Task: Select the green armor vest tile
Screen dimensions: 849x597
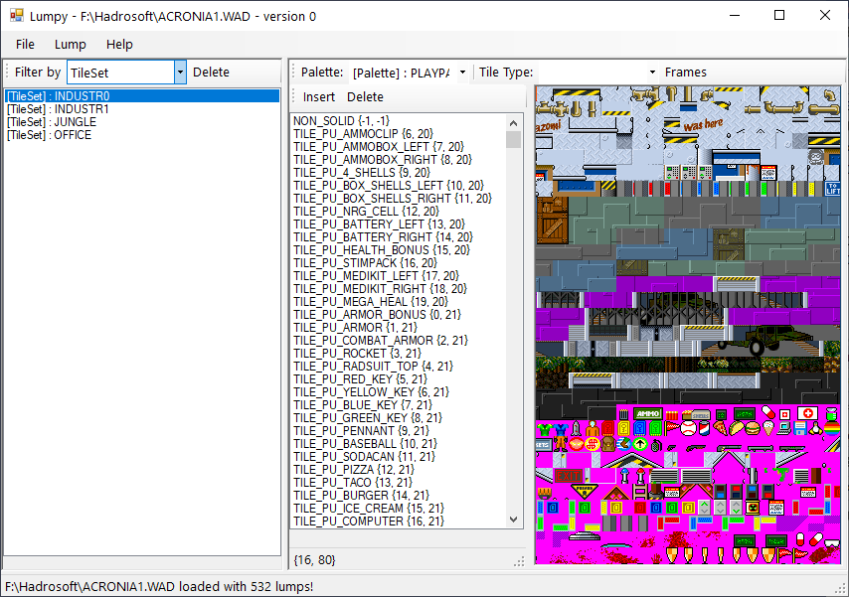Action: pyautogui.click(x=544, y=429)
